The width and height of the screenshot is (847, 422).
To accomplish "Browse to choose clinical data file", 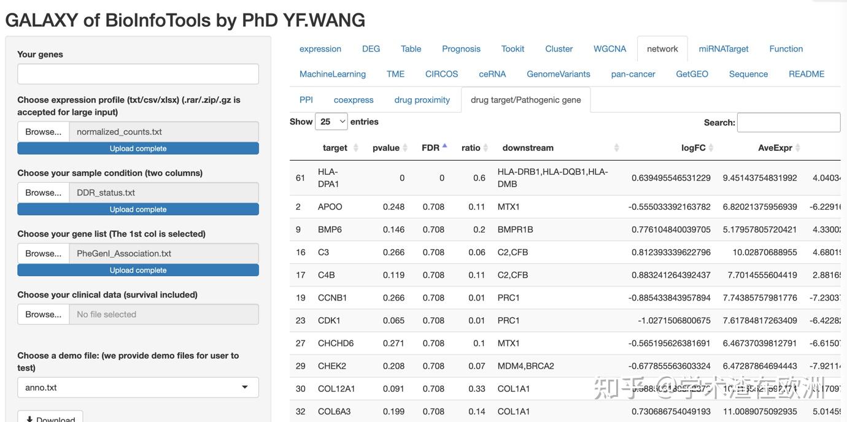I will [x=42, y=314].
